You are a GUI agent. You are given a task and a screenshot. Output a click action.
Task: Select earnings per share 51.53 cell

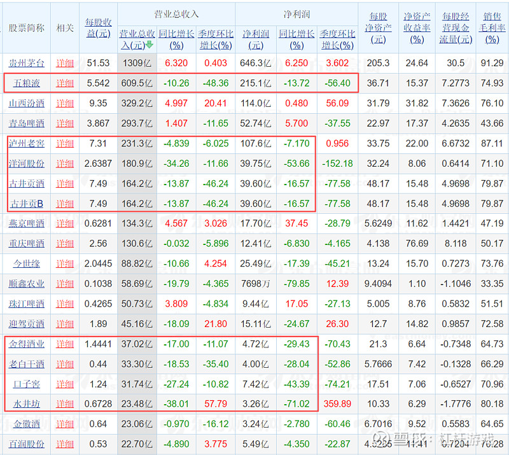[x=99, y=63]
